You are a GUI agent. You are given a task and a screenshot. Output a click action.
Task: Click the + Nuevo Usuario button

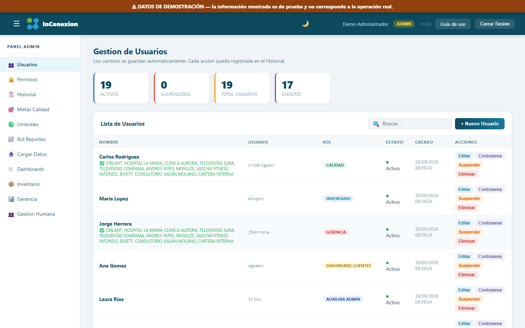(480, 124)
